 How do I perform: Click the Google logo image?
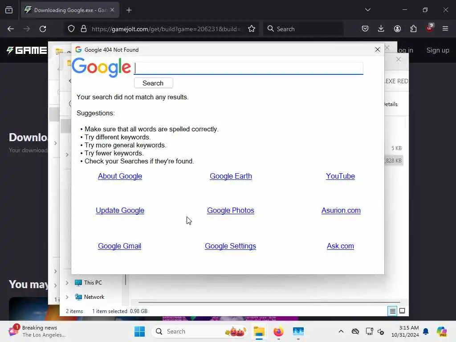click(102, 68)
